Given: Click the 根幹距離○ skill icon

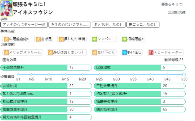Looking at the screenshot, I should pyautogui.click(x=125, y=39).
